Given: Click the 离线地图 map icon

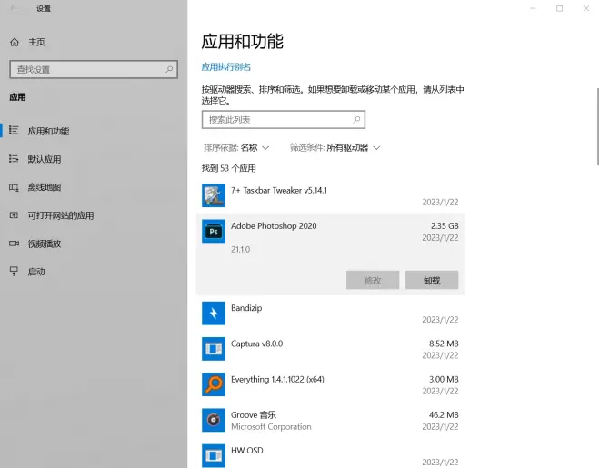Looking at the screenshot, I should click(14, 187).
